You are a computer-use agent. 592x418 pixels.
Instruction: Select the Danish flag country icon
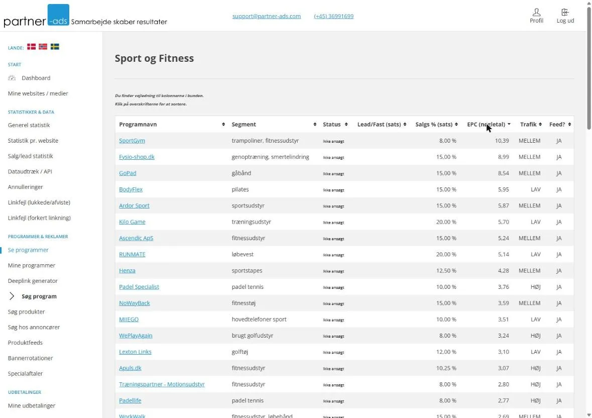[x=31, y=47]
